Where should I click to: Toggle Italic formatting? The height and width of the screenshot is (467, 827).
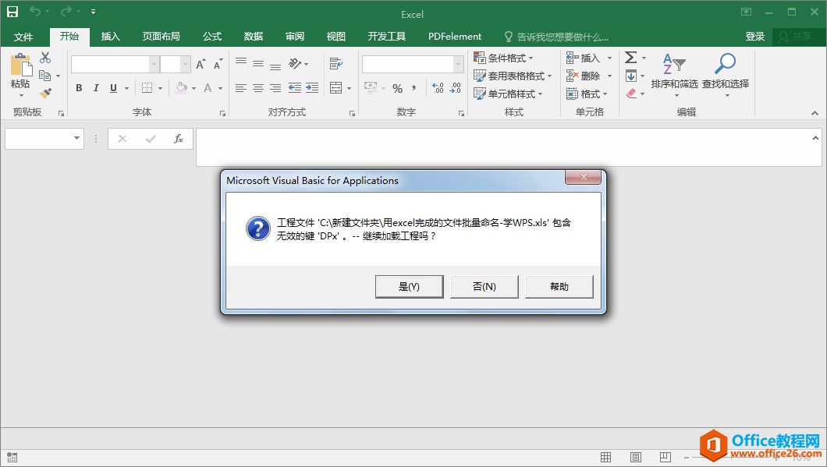[x=96, y=88]
